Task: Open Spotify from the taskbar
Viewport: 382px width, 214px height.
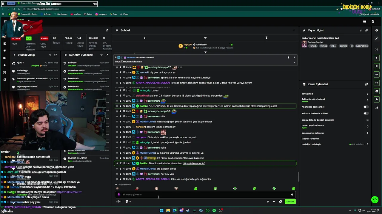Action: click(x=214, y=210)
